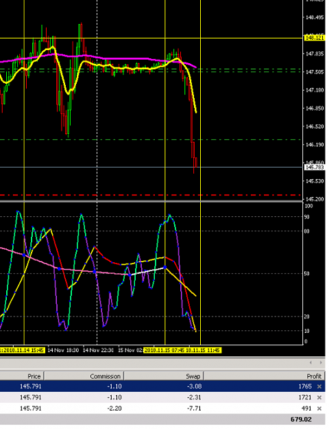Image resolution: width=329 pixels, height=429 pixels.
Task: Close the position with profit 491
Action: click(319, 408)
